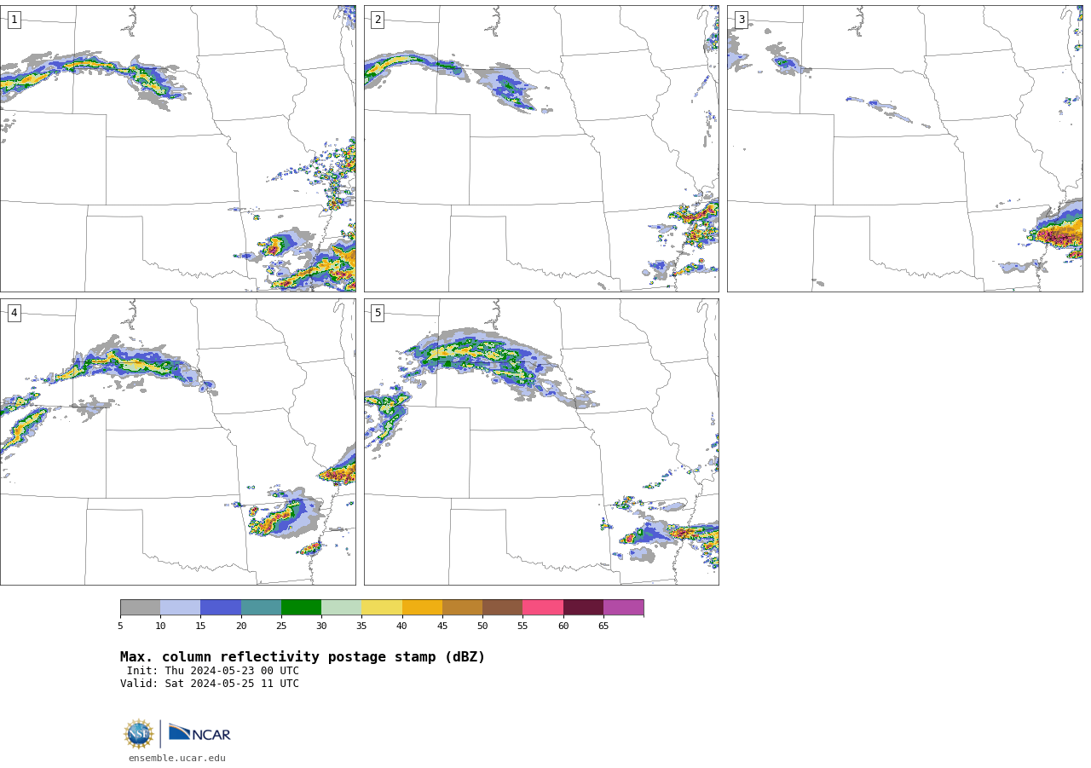The width and height of the screenshot is (1091, 768).
Task: Click the dark green 25-30 dBZ swatch
Action: tap(301, 607)
